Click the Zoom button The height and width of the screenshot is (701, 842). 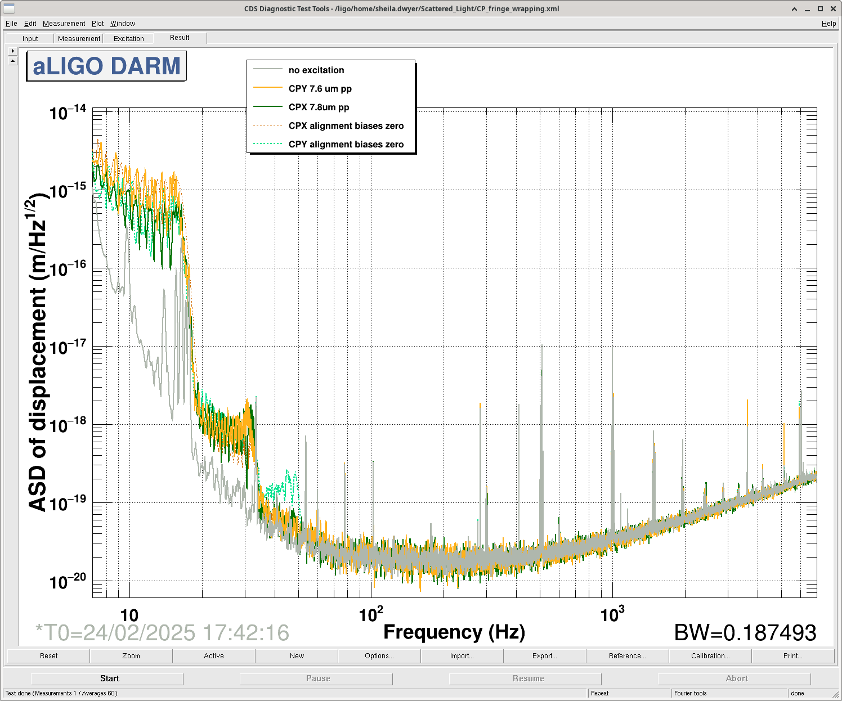coord(131,656)
